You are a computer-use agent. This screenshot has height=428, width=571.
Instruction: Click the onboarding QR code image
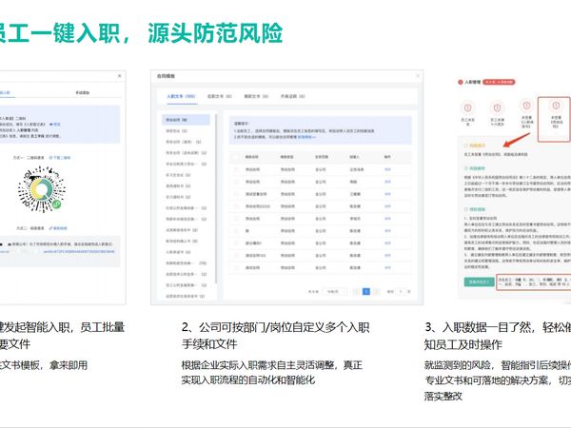[x=42, y=189]
